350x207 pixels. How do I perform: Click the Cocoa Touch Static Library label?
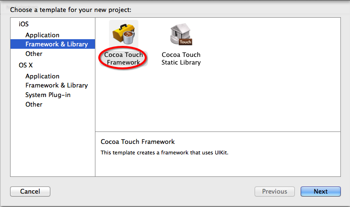click(x=181, y=58)
